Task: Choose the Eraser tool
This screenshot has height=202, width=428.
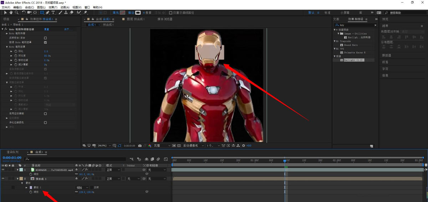Action: [72, 12]
